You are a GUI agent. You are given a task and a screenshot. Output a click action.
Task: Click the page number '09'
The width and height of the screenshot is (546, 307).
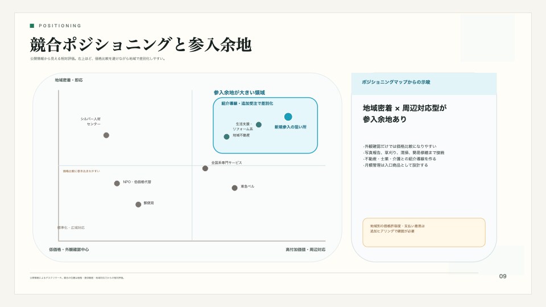(x=503, y=276)
